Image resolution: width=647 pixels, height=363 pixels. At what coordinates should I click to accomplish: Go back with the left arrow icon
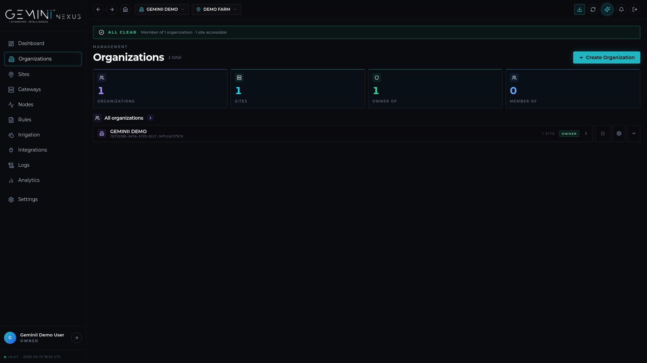tap(98, 9)
